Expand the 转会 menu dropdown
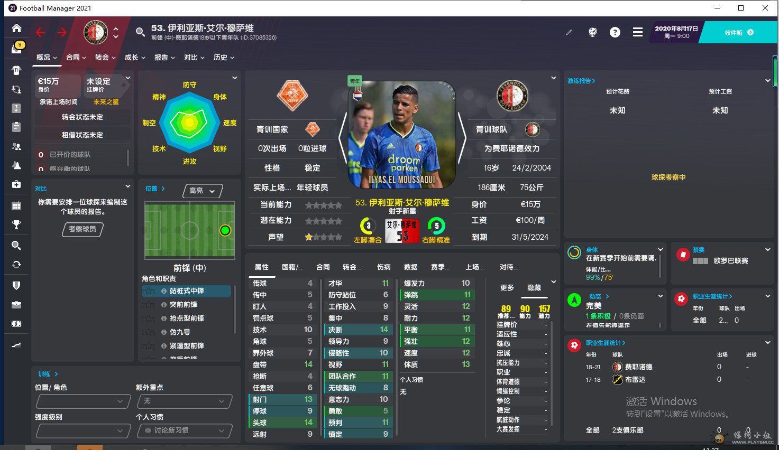 [105, 58]
